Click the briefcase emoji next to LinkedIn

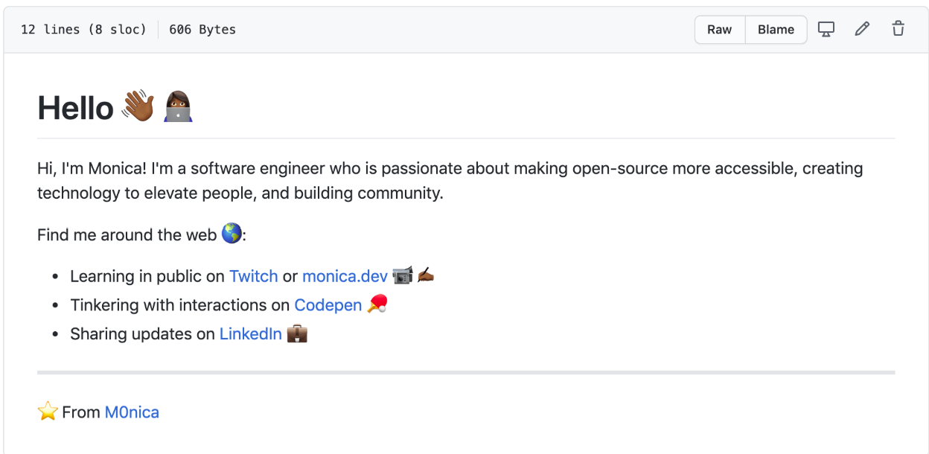[297, 333]
